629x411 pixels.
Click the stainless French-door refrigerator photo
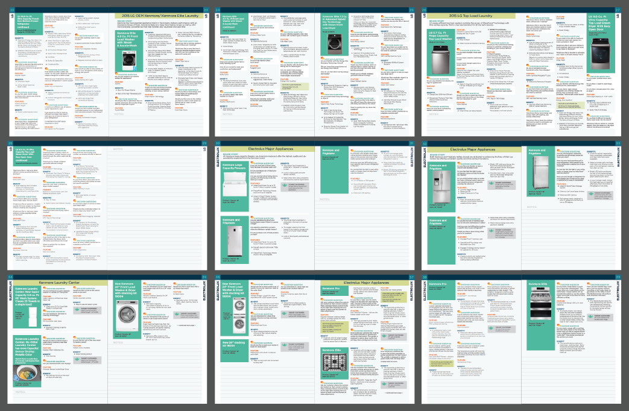tap(441, 187)
